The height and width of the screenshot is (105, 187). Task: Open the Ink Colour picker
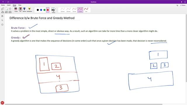53,10
